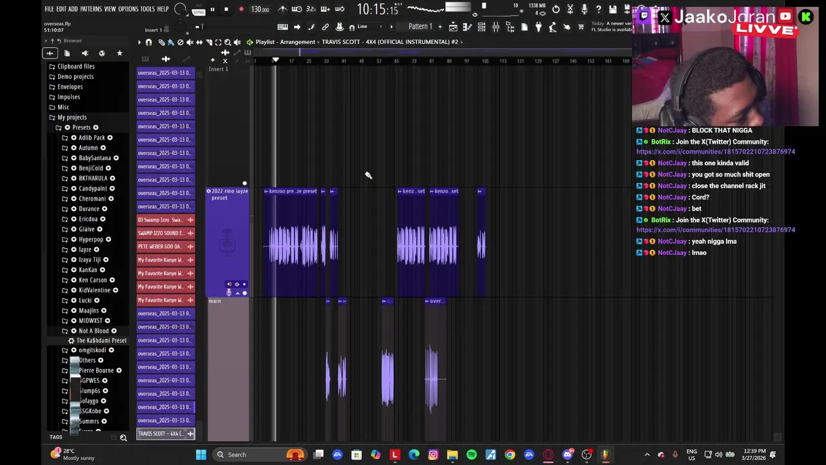Open playlist options menu arrow
The height and width of the screenshot is (465, 826).
pyautogui.click(x=139, y=42)
